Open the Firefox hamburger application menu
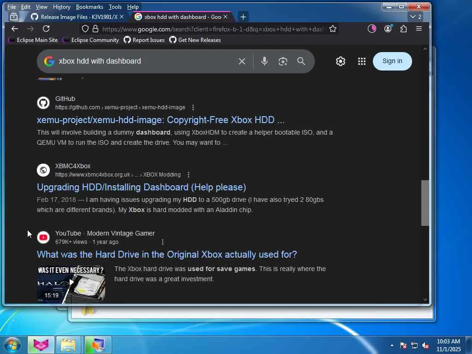The height and width of the screenshot is (354, 472). (419, 29)
